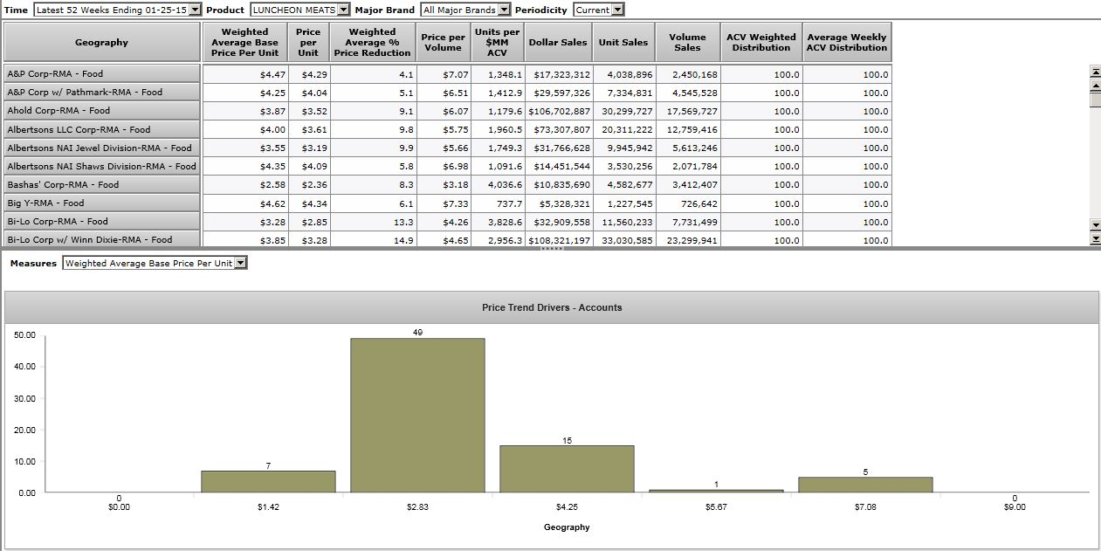Screen dimensions: 1101x551
Task: Select the A&P Corp-RMA - Food row
Action: 101,74
